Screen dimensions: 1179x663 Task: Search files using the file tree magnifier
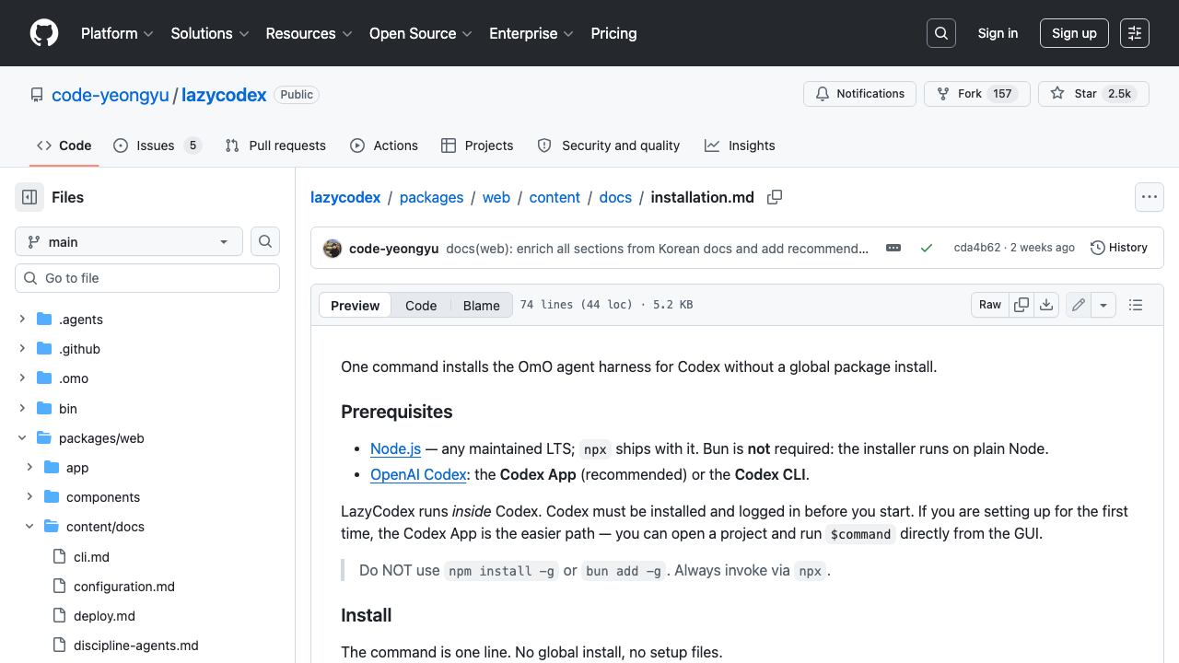(x=265, y=241)
